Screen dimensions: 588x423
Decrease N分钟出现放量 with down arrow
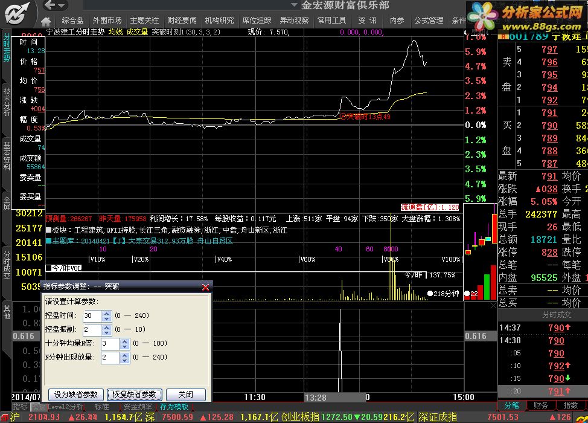tap(124, 360)
